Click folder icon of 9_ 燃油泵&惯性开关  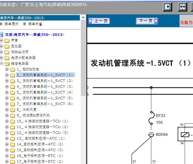coord(13,116)
